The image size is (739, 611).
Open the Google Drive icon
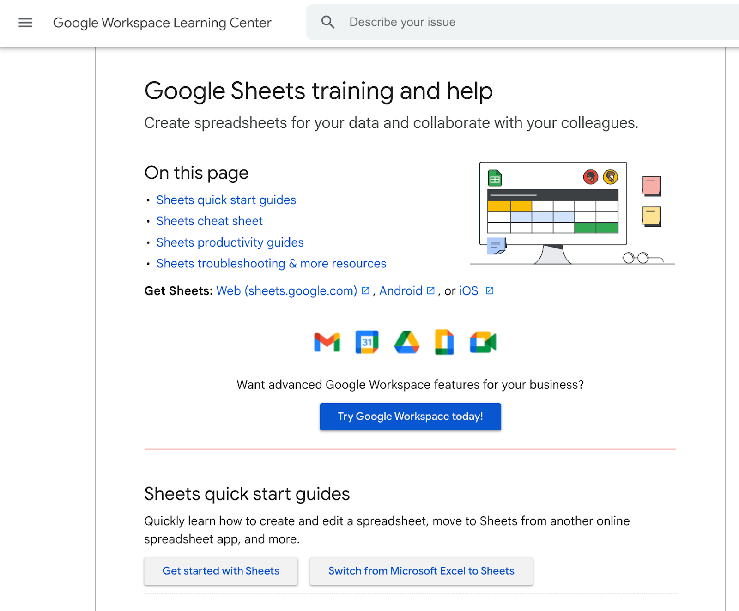tap(407, 342)
